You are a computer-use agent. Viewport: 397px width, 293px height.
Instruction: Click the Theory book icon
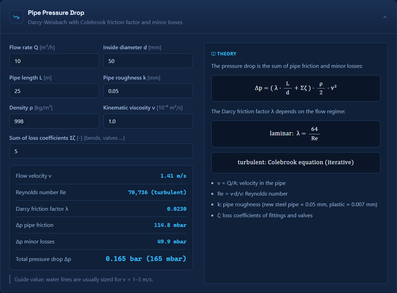[213, 54]
